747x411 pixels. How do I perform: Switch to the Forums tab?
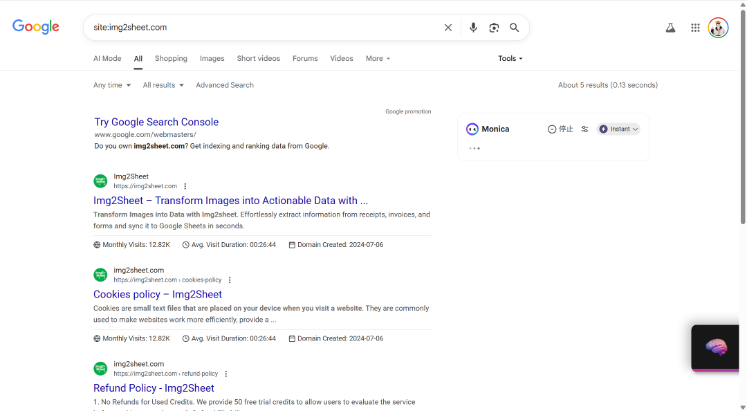305,58
